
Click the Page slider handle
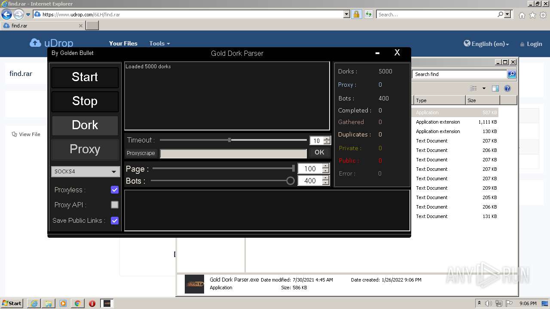coord(293,168)
